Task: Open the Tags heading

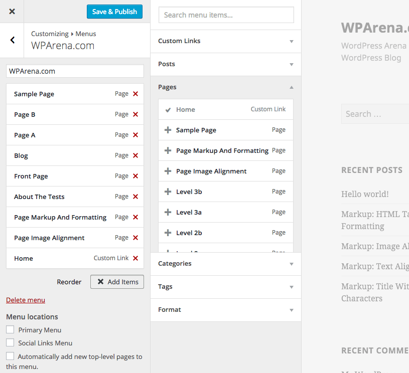Action: point(165,286)
